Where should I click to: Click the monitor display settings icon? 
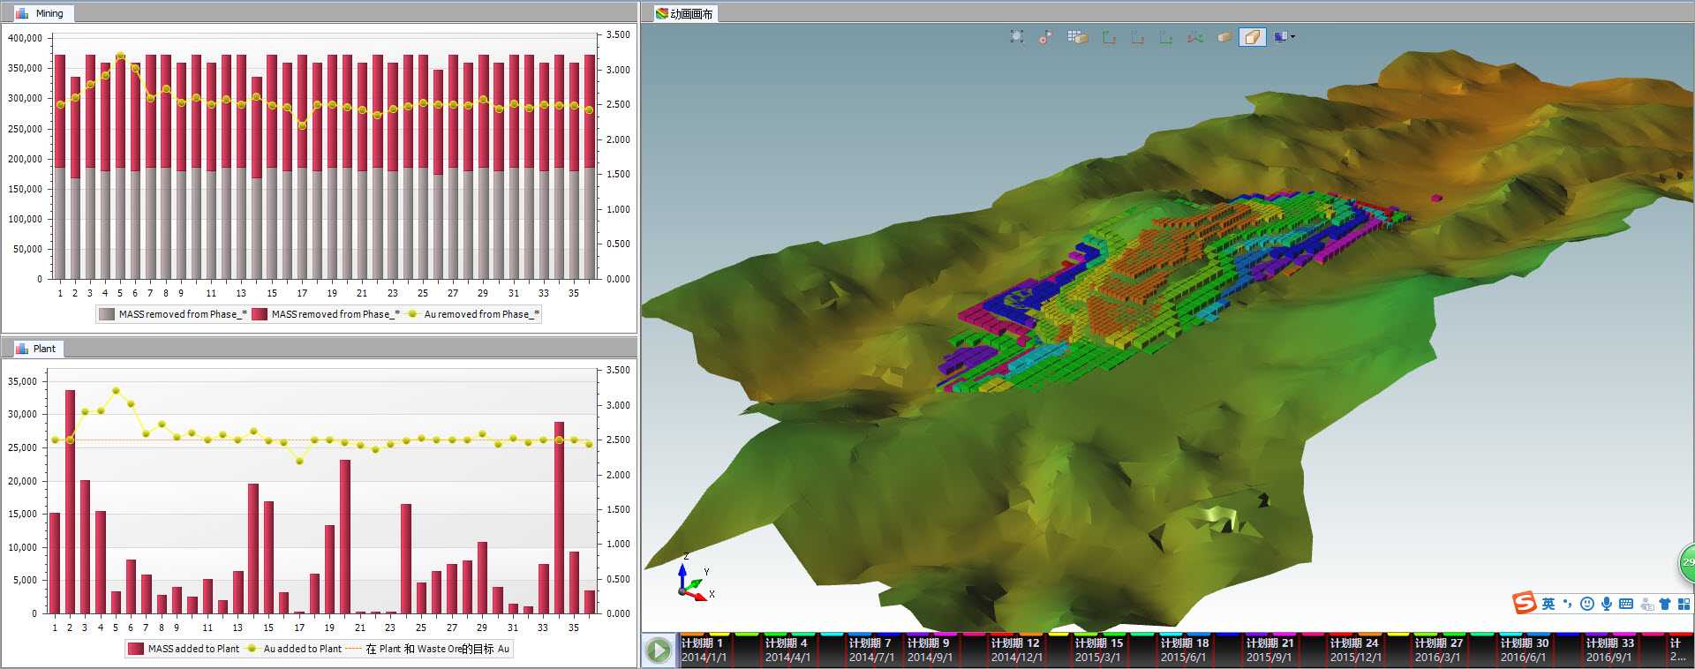(1280, 37)
